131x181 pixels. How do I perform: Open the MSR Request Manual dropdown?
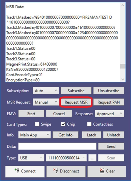(46, 102)
